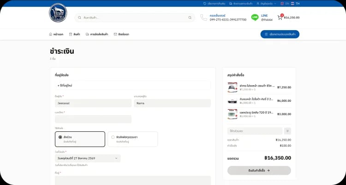Click the grand total ฿16,350.00

(x=278, y=158)
